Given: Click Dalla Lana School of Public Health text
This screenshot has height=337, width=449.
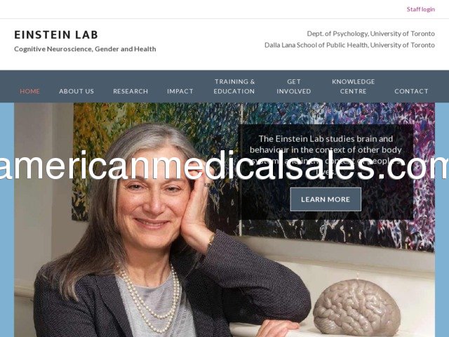Looking at the screenshot, I should click(349, 45).
